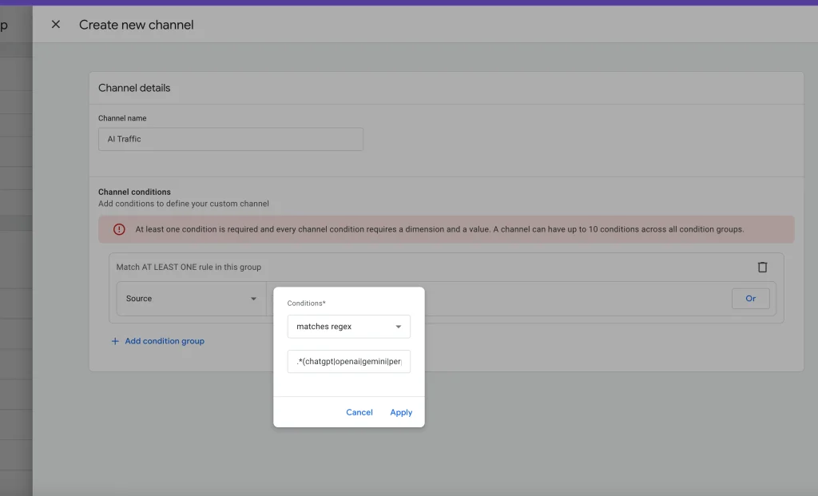Viewport: 818px width, 496px height.
Task: Select the Create new channel title text
Action: [136, 25]
